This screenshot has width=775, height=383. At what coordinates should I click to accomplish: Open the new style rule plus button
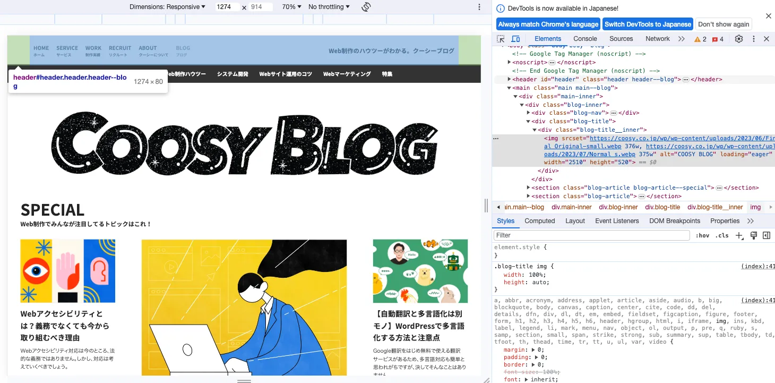point(739,235)
